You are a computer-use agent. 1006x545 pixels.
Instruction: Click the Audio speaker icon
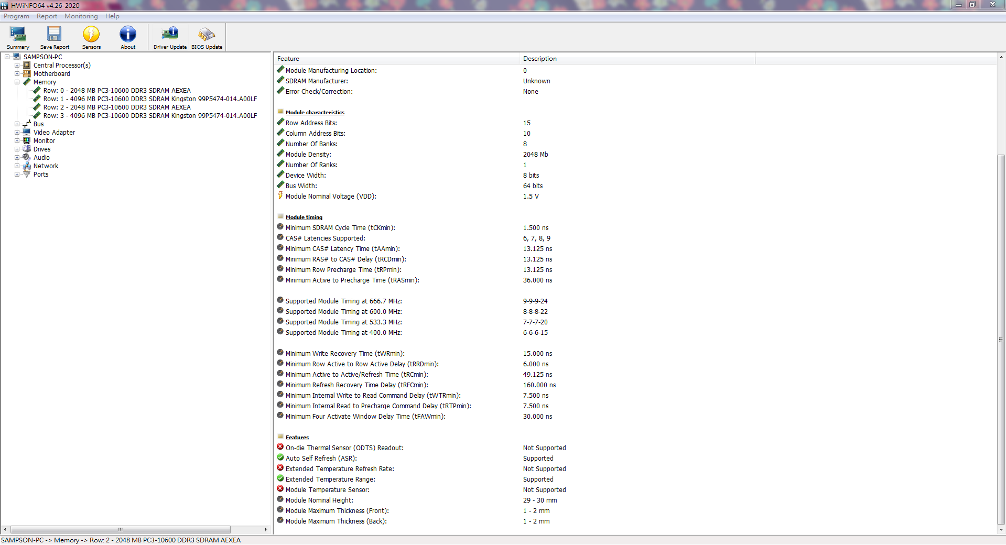27,157
